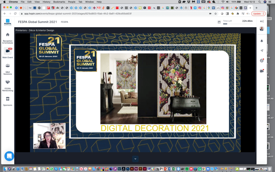275x172 pixels.
Task: Open user profile avatar
Action: tap(262, 29)
